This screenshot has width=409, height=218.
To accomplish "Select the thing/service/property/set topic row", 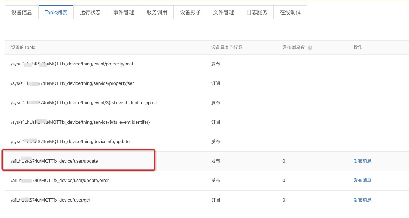I will click(73, 83).
